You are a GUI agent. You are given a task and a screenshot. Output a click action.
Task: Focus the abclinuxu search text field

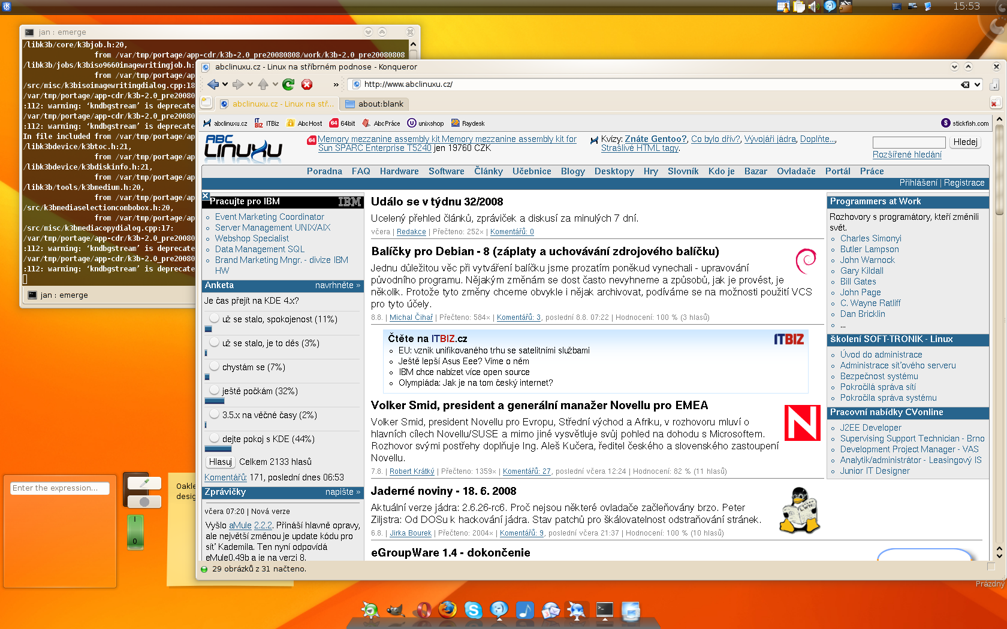coord(909,142)
